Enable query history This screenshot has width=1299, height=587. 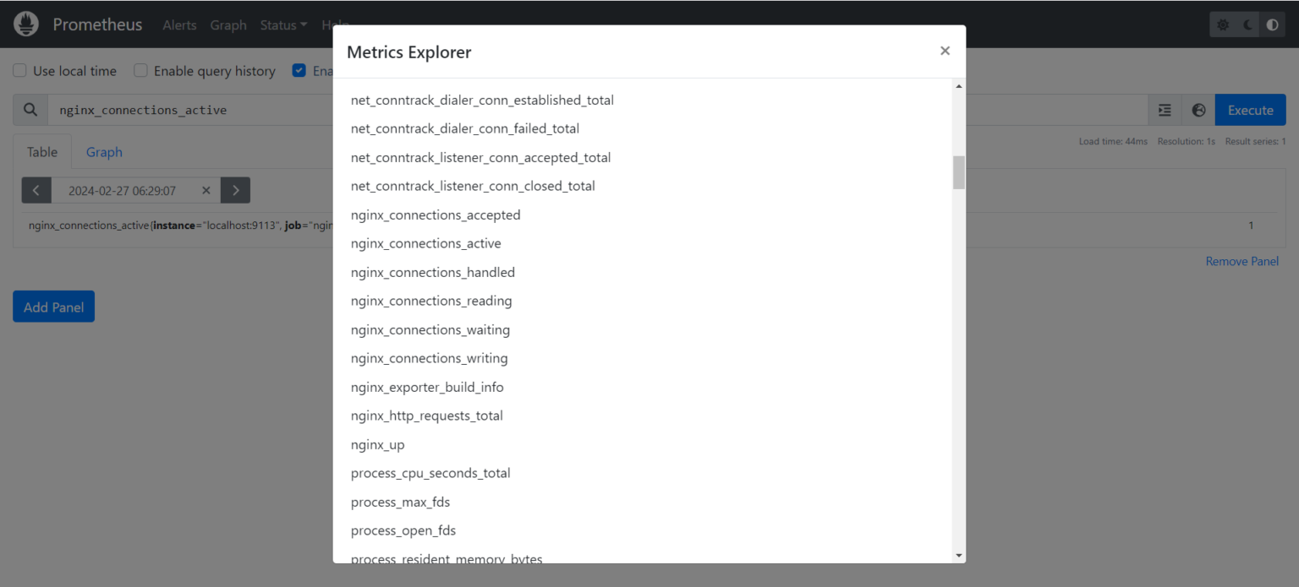pos(140,70)
